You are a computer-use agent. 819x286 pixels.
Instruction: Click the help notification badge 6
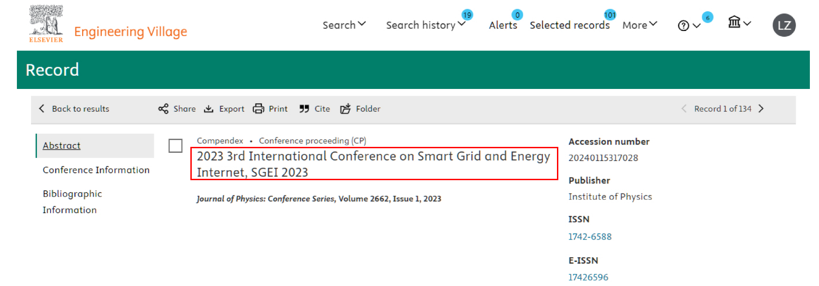point(708,18)
